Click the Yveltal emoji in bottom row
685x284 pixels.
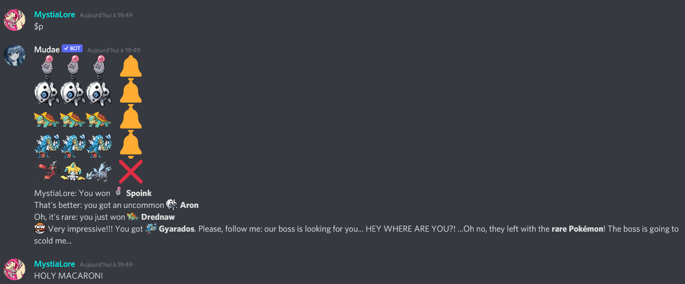[x=47, y=172]
